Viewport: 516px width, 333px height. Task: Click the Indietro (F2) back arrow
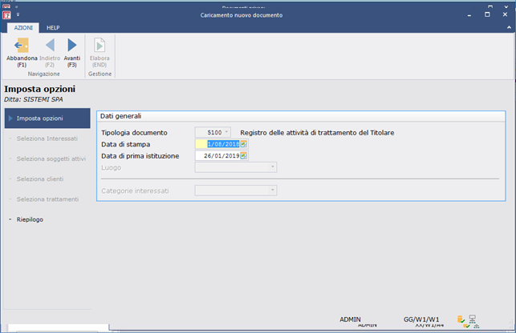pos(50,46)
